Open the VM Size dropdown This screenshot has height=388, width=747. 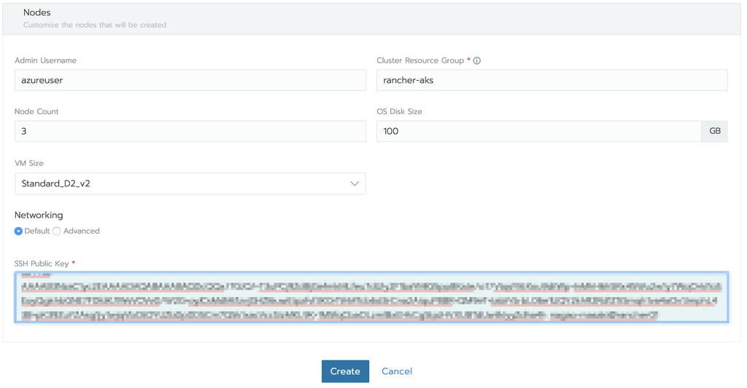click(190, 183)
